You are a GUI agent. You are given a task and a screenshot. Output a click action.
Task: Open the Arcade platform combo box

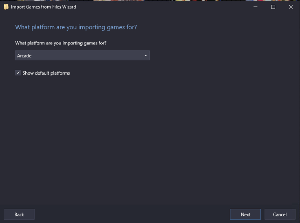[x=82, y=55]
